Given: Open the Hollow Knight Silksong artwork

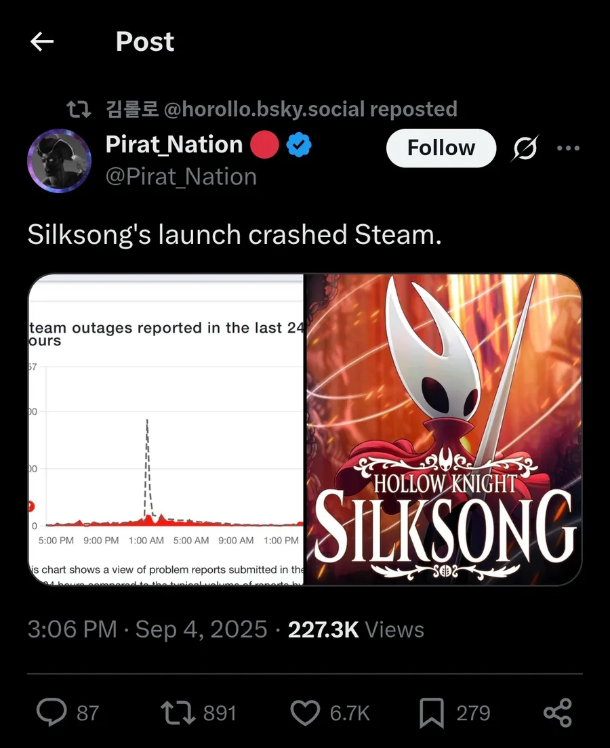Looking at the screenshot, I should click(443, 430).
